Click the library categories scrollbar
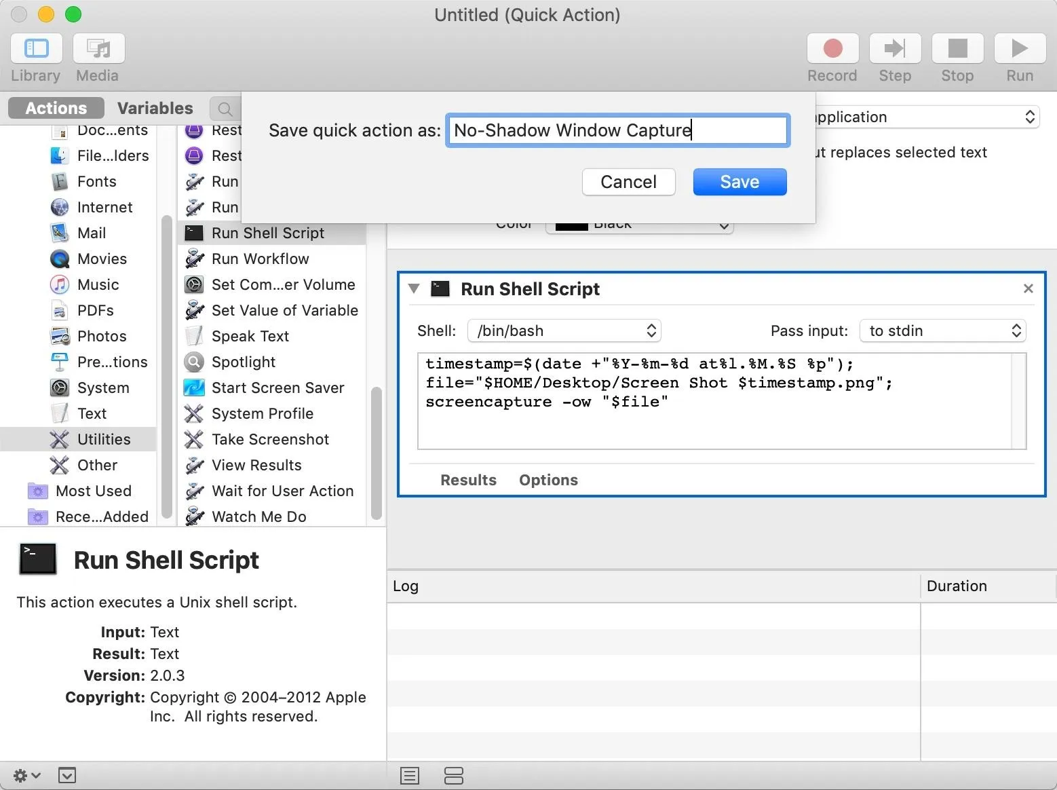The width and height of the screenshot is (1057, 790). pyautogui.click(x=167, y=366)
